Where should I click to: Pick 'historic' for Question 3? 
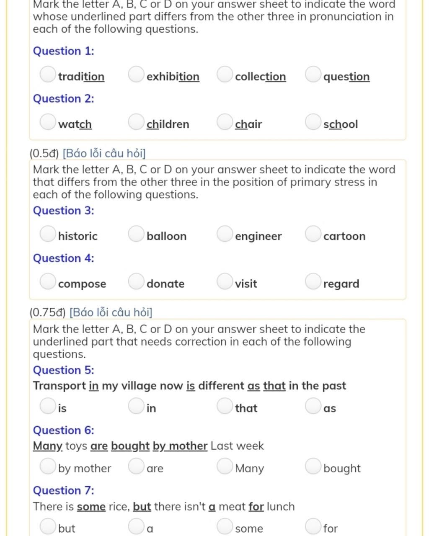click(x=48, y=234)
